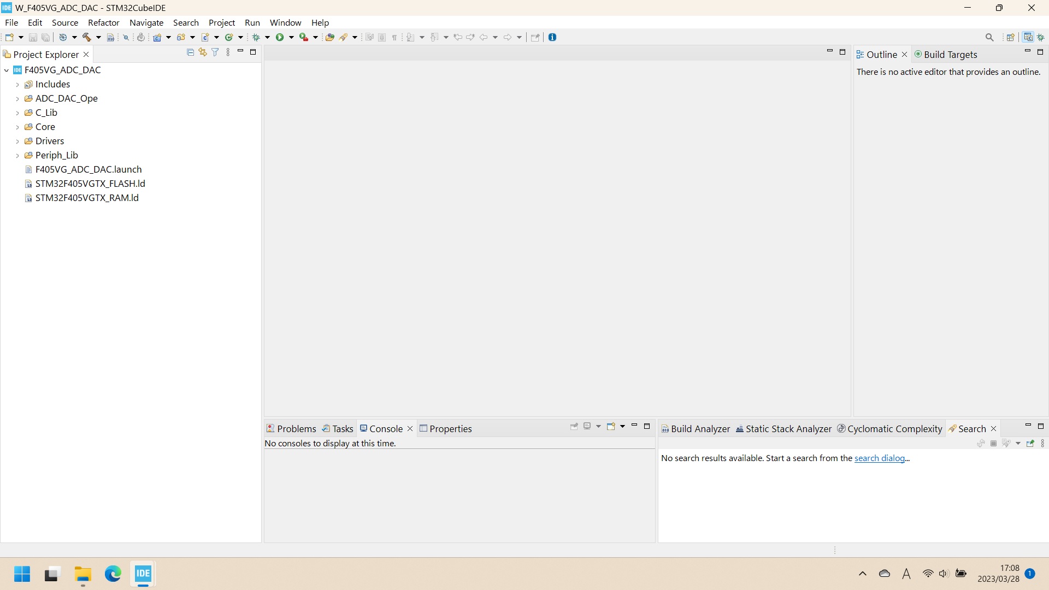Screen dimensions: 1049x590
Task: Toggle the Problems tab view
Action: [x=291, y=428]
